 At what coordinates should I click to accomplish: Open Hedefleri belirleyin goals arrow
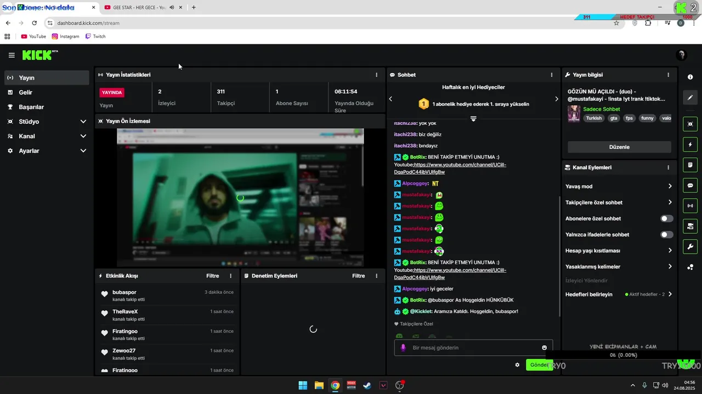pos(670,294)
